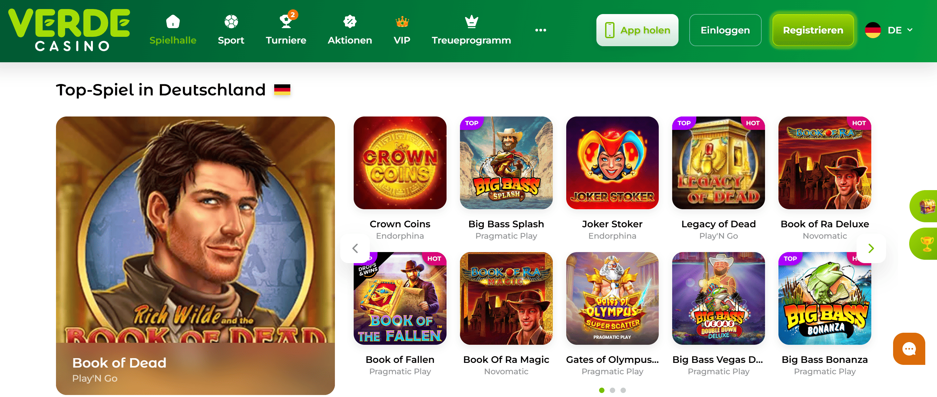Select the third carousel page dot
The width and height of the screenshot is (937, 397).
click(623, 390)
